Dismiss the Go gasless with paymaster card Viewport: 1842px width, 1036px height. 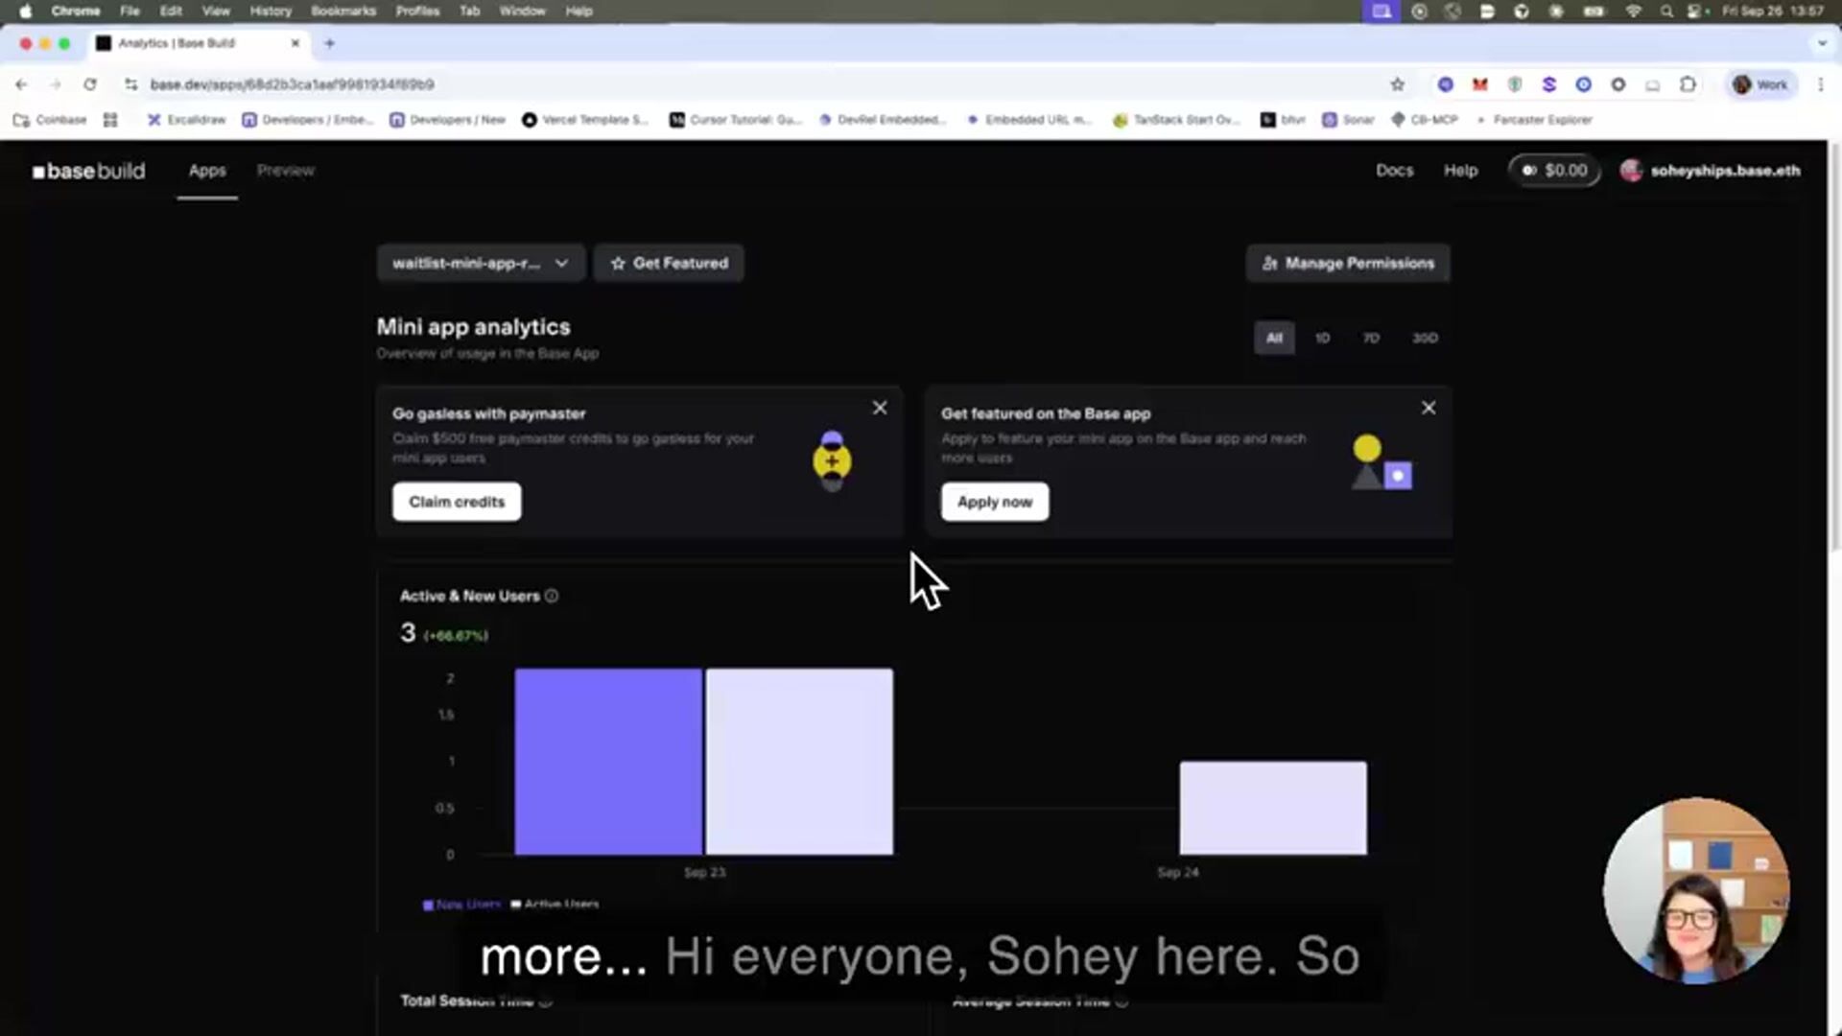tap(880, 408)
